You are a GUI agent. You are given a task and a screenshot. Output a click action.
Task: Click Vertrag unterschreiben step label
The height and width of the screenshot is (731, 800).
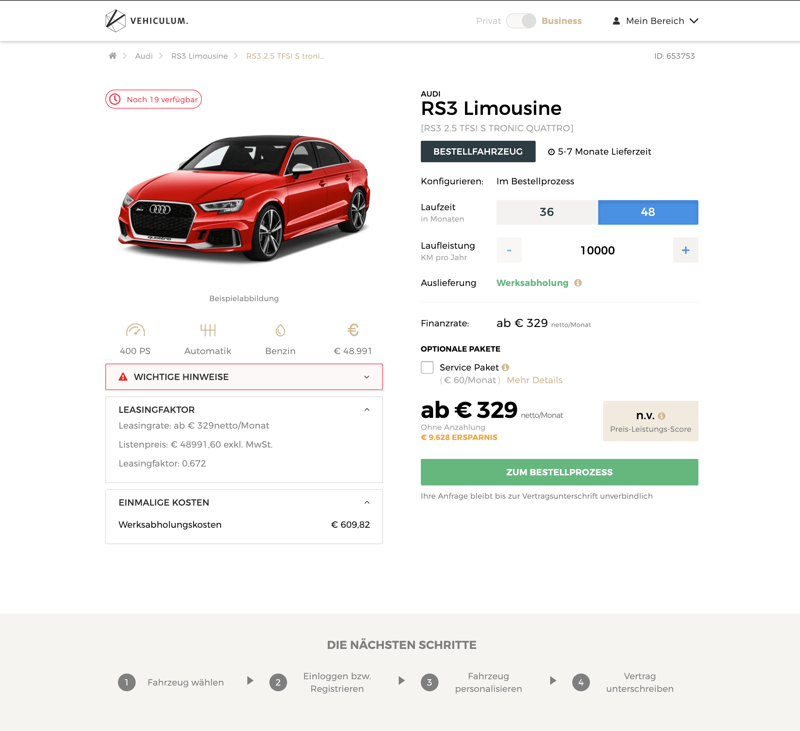640,682
